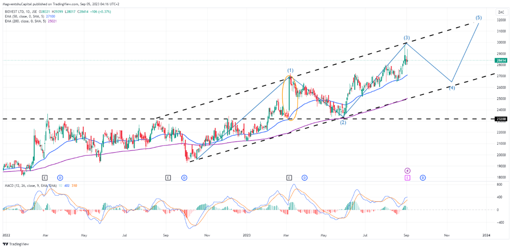Click the last dividend D marker after September 2023

click(423, 178)
